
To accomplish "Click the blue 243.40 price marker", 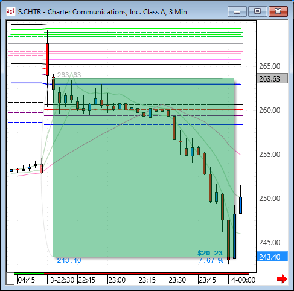I will pos(272,257).
